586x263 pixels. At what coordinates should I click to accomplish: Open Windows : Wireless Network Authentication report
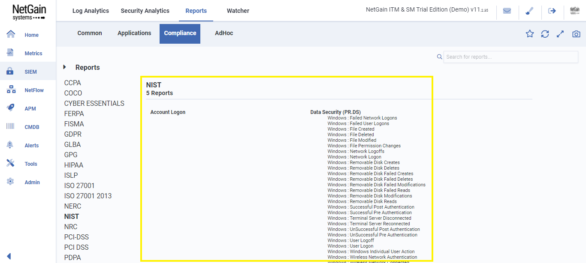[372, 257]
